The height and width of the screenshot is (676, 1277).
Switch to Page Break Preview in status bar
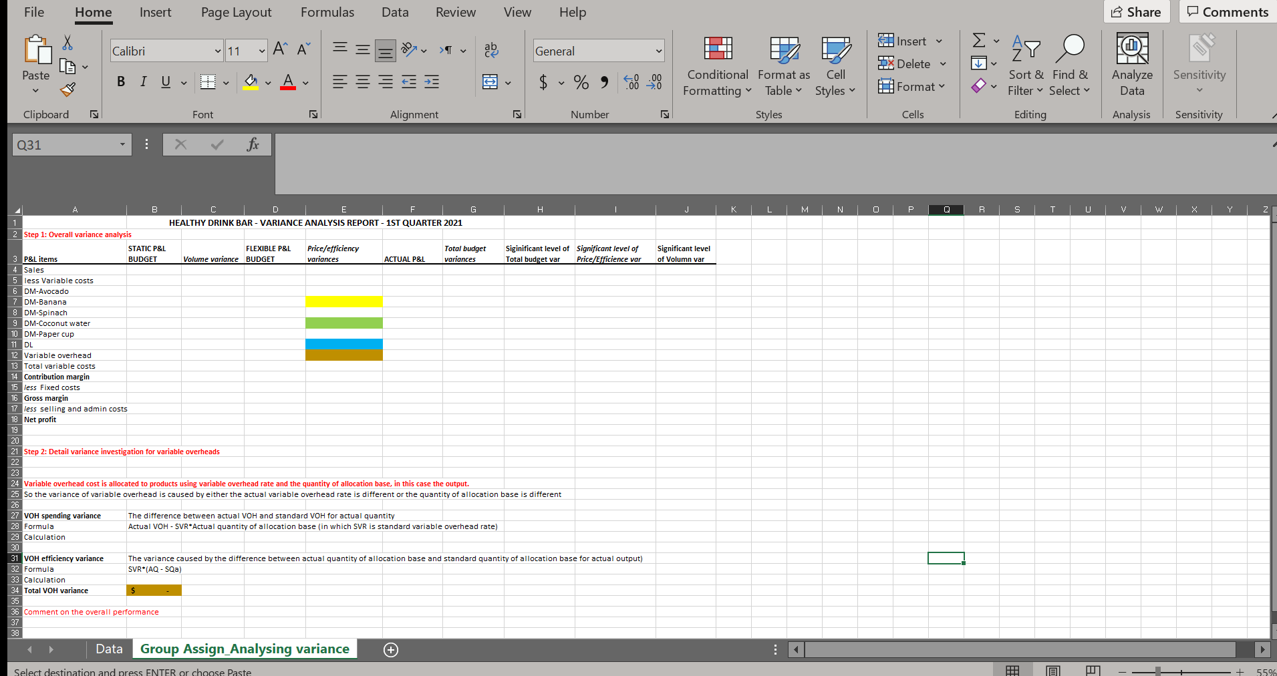click(1093, 671)
